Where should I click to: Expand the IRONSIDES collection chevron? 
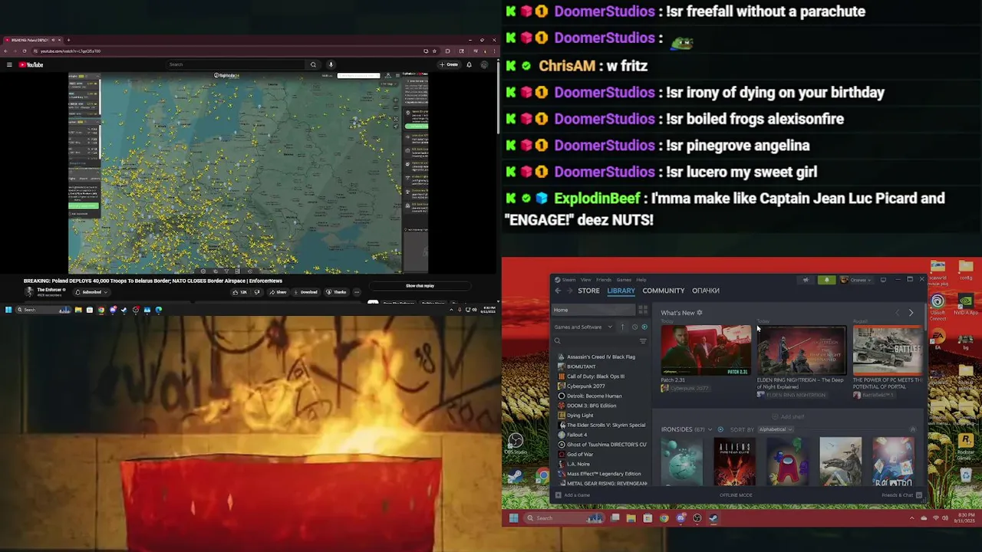pyautogui.click(x=710, y=429)
